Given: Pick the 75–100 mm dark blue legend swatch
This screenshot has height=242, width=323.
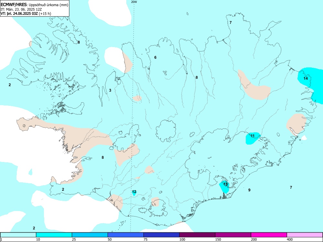Looking at the screenshot, I should 161,235.
